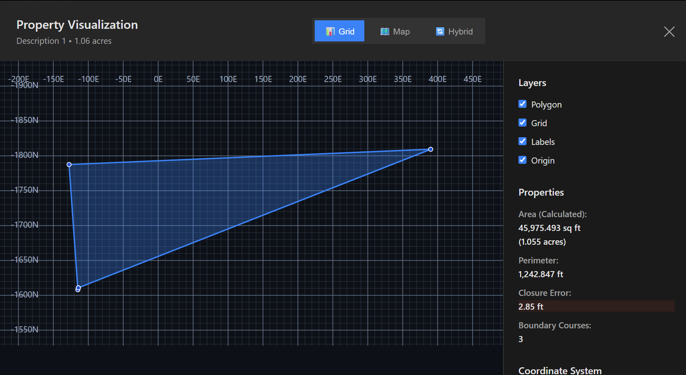Screen dimensions: 686x375
Task: Uncheck the Polygon layer checkbox
Action: pyautogui.click(x=523, y=104)
